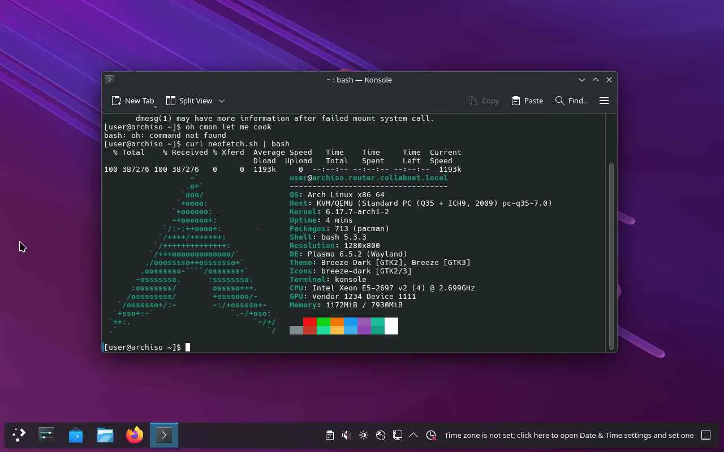724x452 pixels.
Task: Click the Copy button in the Konsole toolbar
Action: tap(484, 101)
